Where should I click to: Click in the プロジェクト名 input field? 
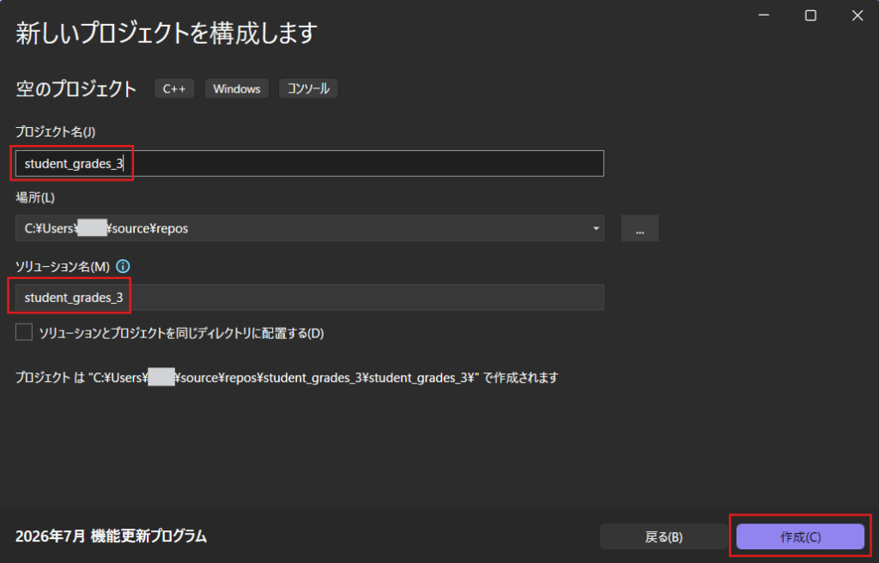tap(309, 163)
